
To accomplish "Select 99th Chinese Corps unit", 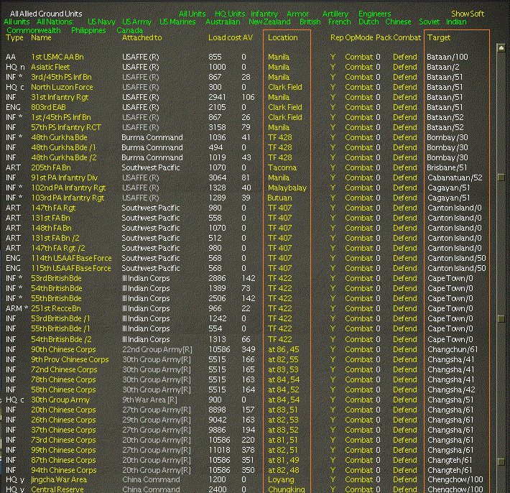I will pos(63,450).
